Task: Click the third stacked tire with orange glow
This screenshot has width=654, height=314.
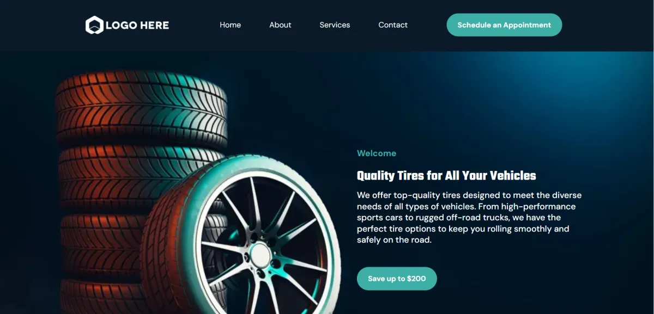Action: tap(101, 246)
